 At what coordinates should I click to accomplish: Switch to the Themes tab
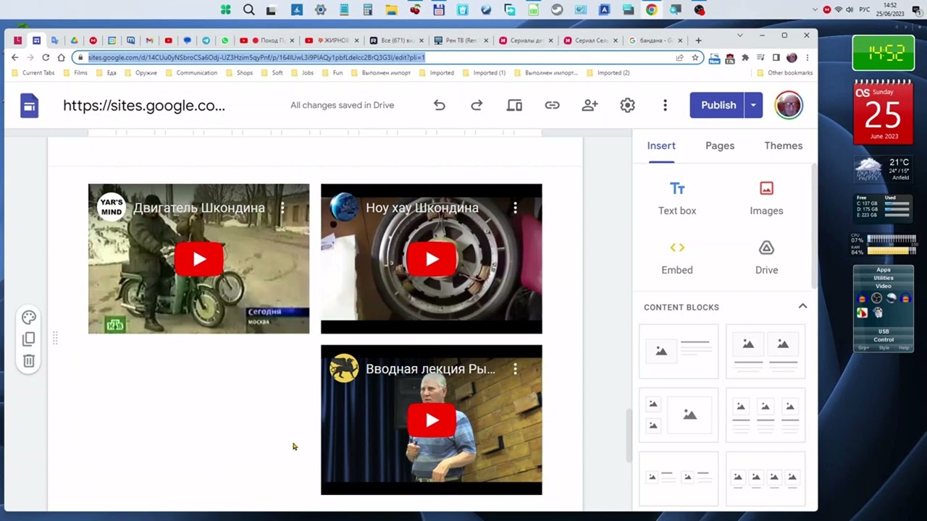coord(784,145)
